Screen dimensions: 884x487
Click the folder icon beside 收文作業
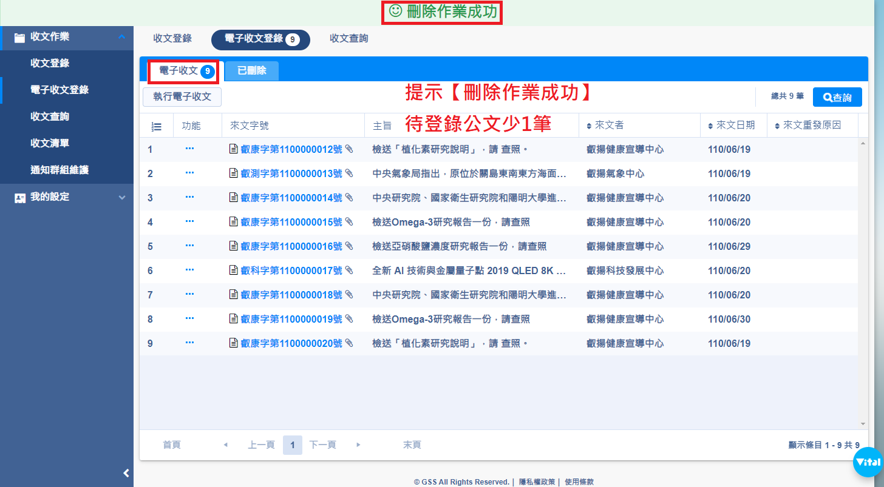pos(19,38)
